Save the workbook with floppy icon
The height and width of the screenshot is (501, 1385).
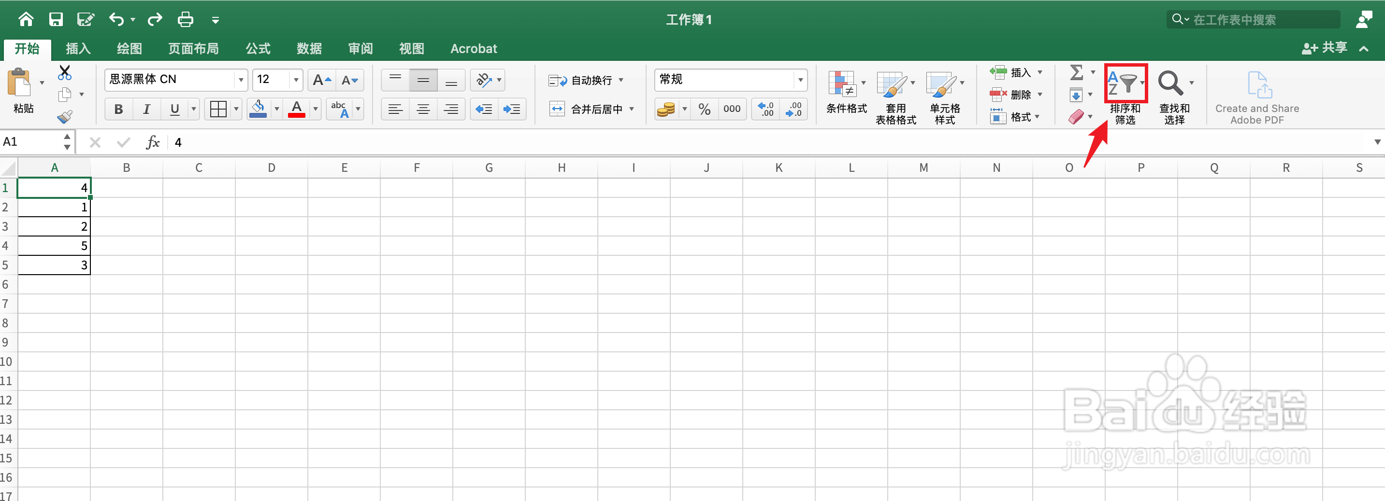pyautogui.click(x=56, y=20)
